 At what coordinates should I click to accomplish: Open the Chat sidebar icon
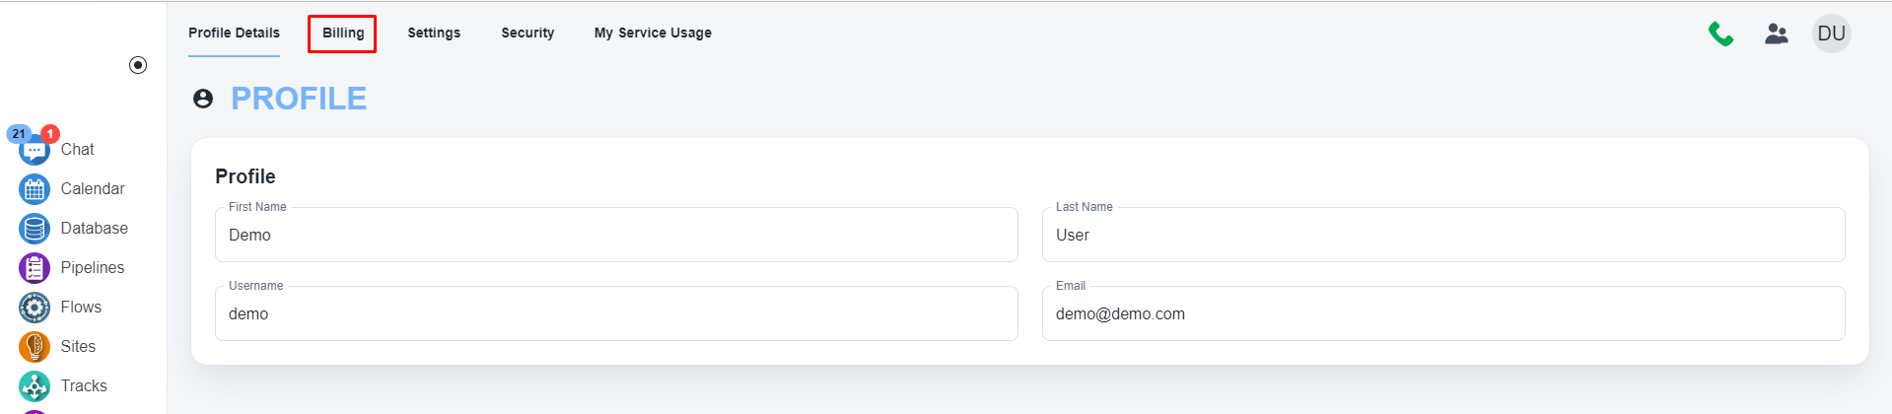pos(35,150)
